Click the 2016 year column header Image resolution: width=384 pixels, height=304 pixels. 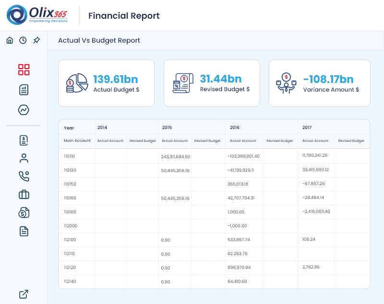coord(235,127)
